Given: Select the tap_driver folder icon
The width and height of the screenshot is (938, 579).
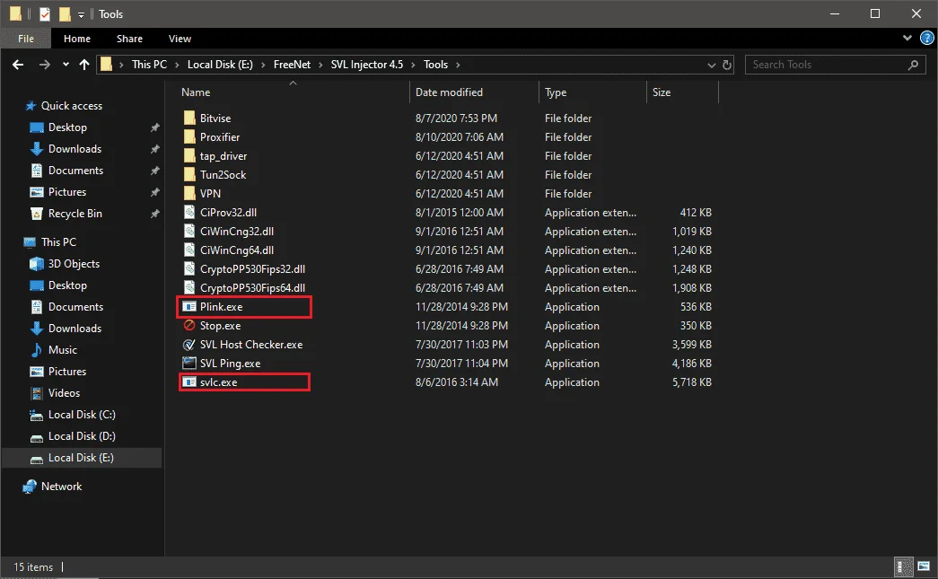Looking at the screenshot, I should click(189, 155).
